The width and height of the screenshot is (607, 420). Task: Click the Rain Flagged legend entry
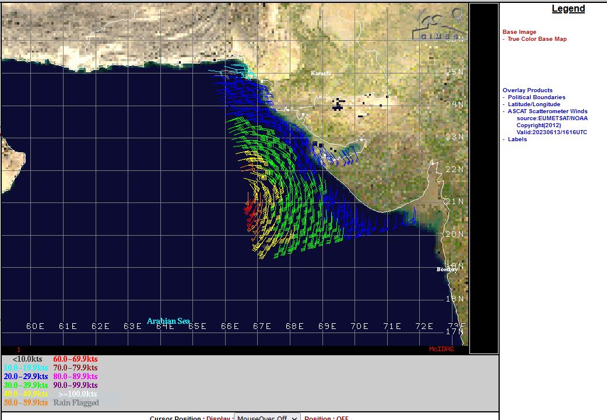tap(76, 402)
